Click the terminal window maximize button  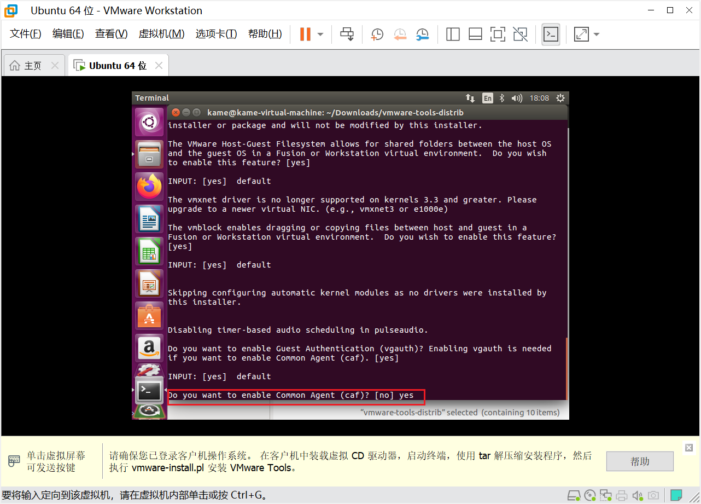196,112
